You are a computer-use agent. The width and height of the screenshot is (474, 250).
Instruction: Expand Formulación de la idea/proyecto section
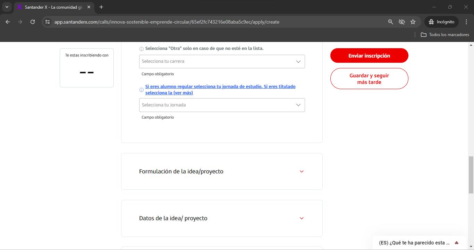pyautogui.click(x=222, y=171)
